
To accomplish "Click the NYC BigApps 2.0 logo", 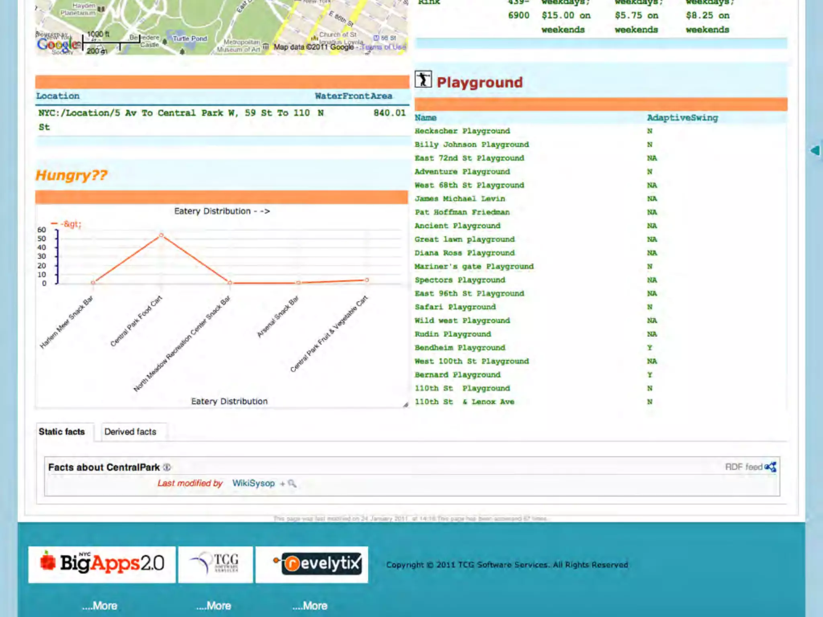I will click(102, 564).
